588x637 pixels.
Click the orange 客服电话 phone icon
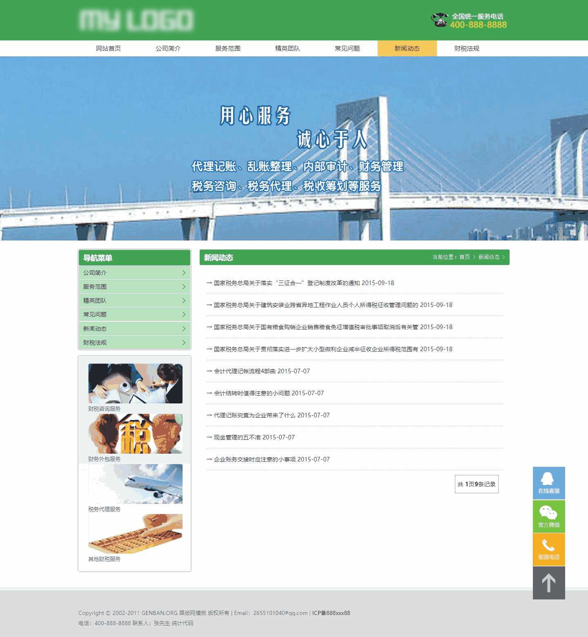pos(548,549)
